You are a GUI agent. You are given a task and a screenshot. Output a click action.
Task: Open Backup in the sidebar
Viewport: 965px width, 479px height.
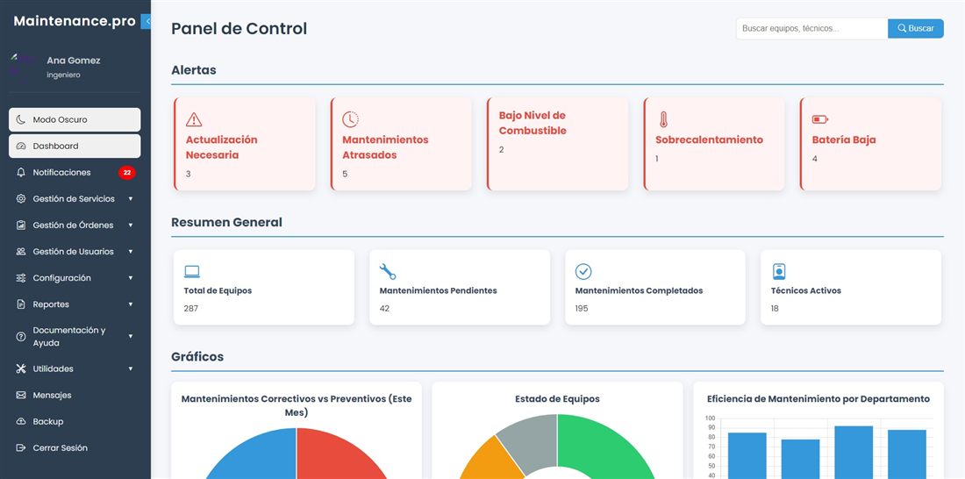[75, 422]
